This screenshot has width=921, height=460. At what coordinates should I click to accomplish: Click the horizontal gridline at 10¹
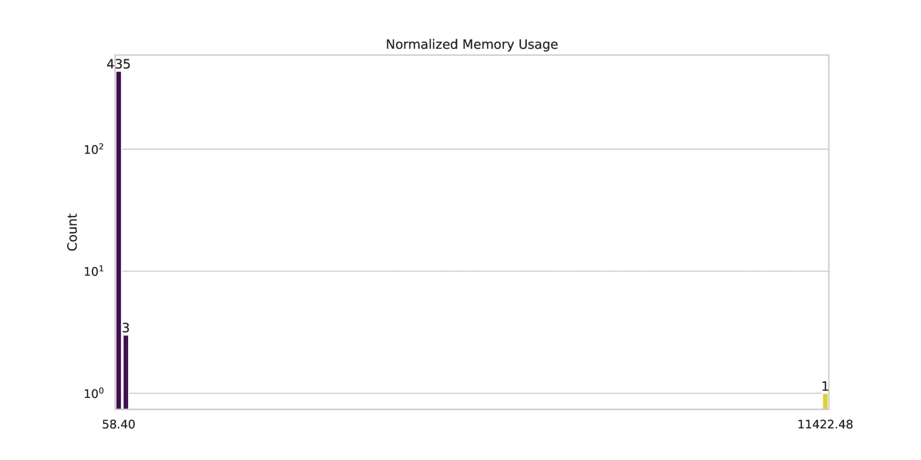click(471, 271)
